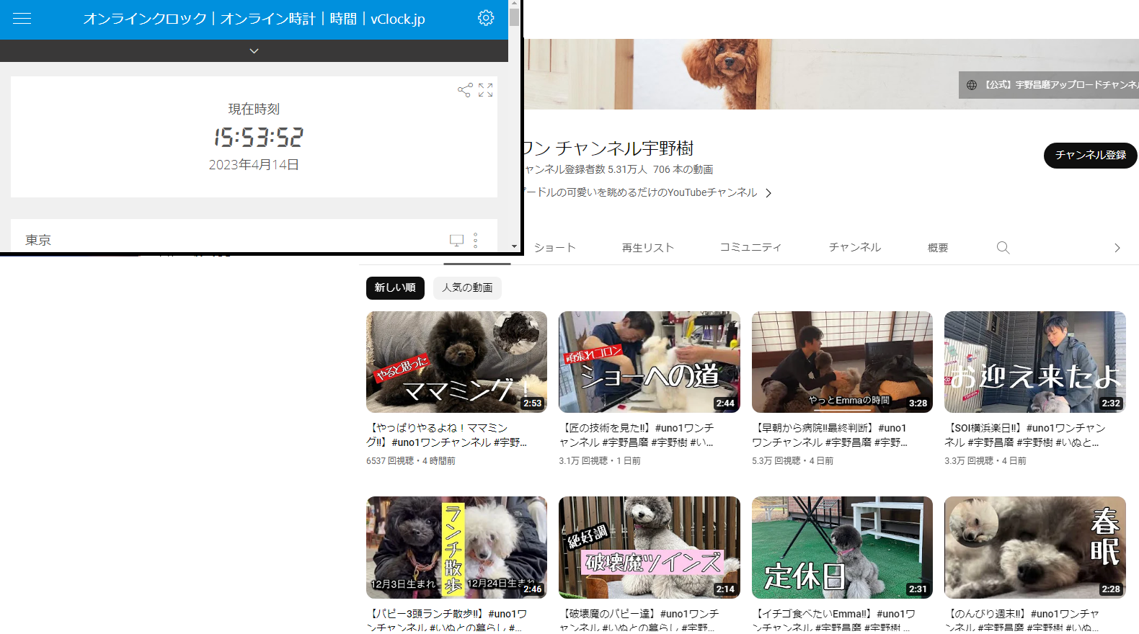The width and height of the screenshot is (1139, 634).
Task: Click the 【SOI横浜楽日‼】 video title
Action: click(1025, 435)
